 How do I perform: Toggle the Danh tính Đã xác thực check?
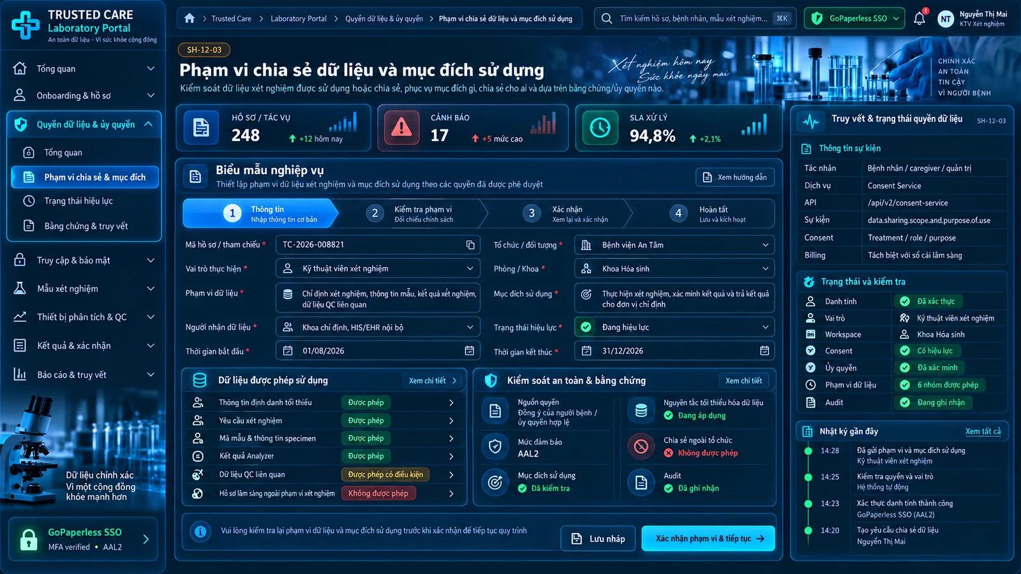(905, 301)
